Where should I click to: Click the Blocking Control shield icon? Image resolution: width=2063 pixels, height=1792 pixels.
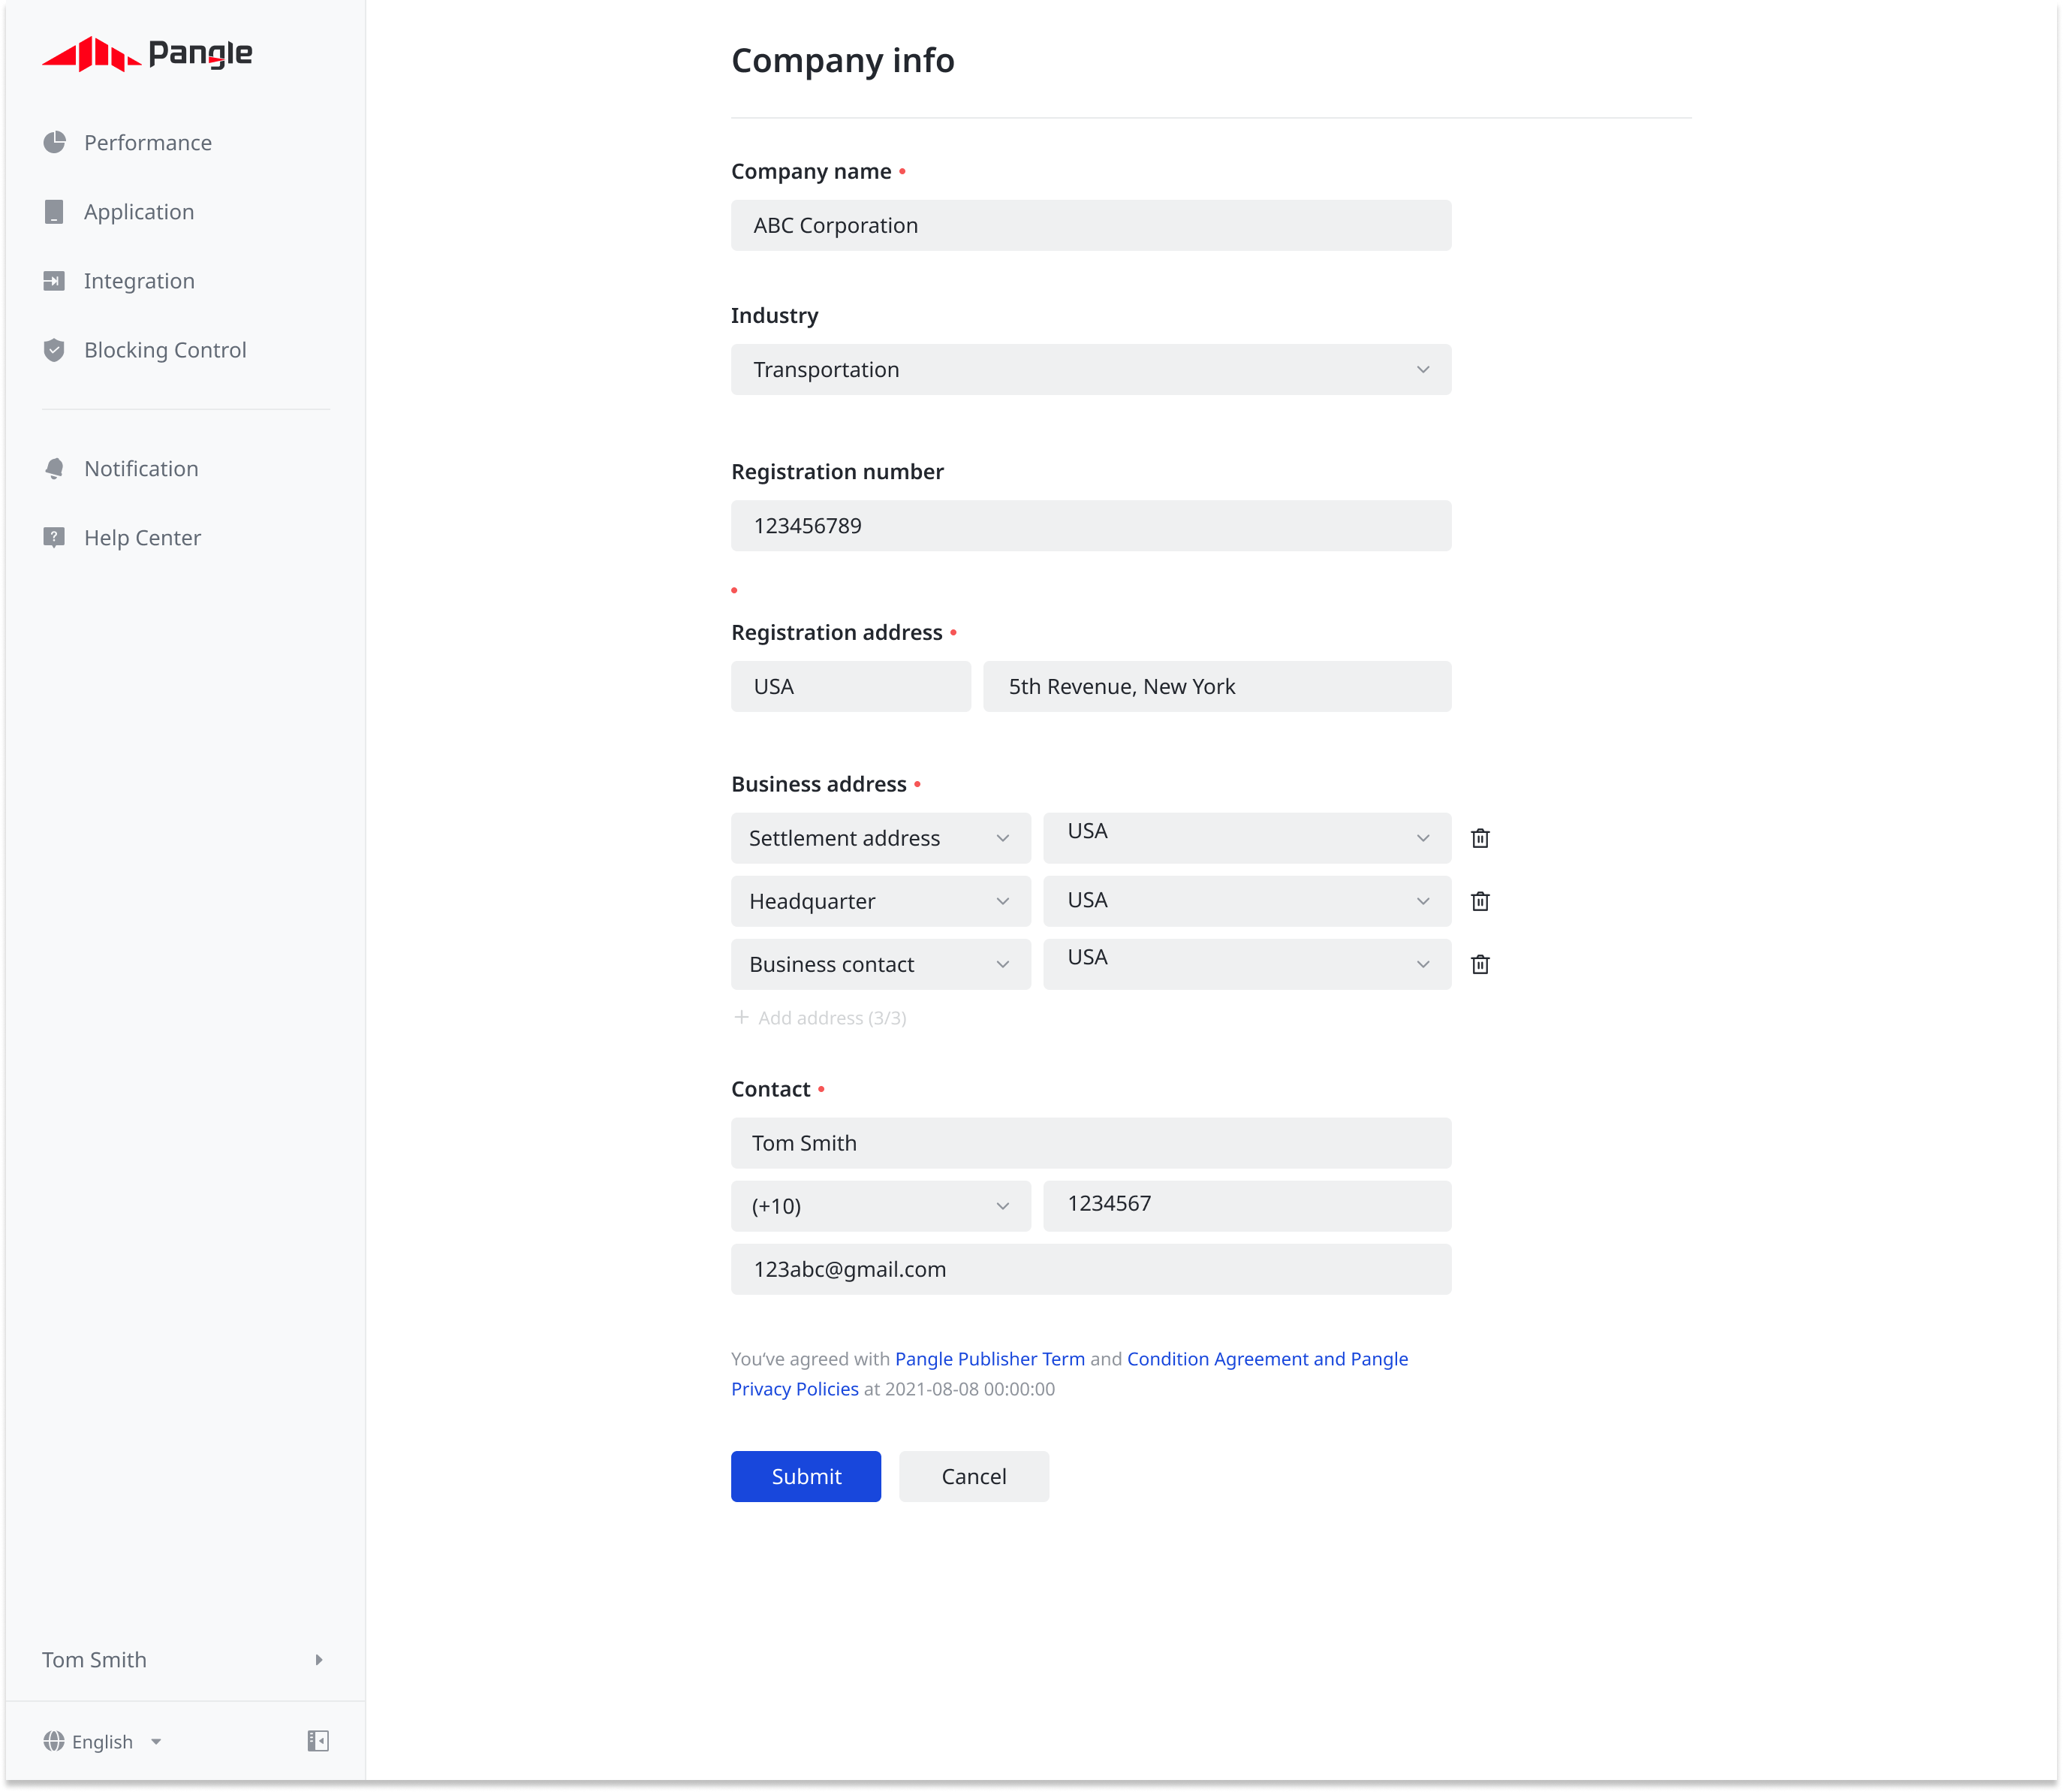click(x=55, y=350)
